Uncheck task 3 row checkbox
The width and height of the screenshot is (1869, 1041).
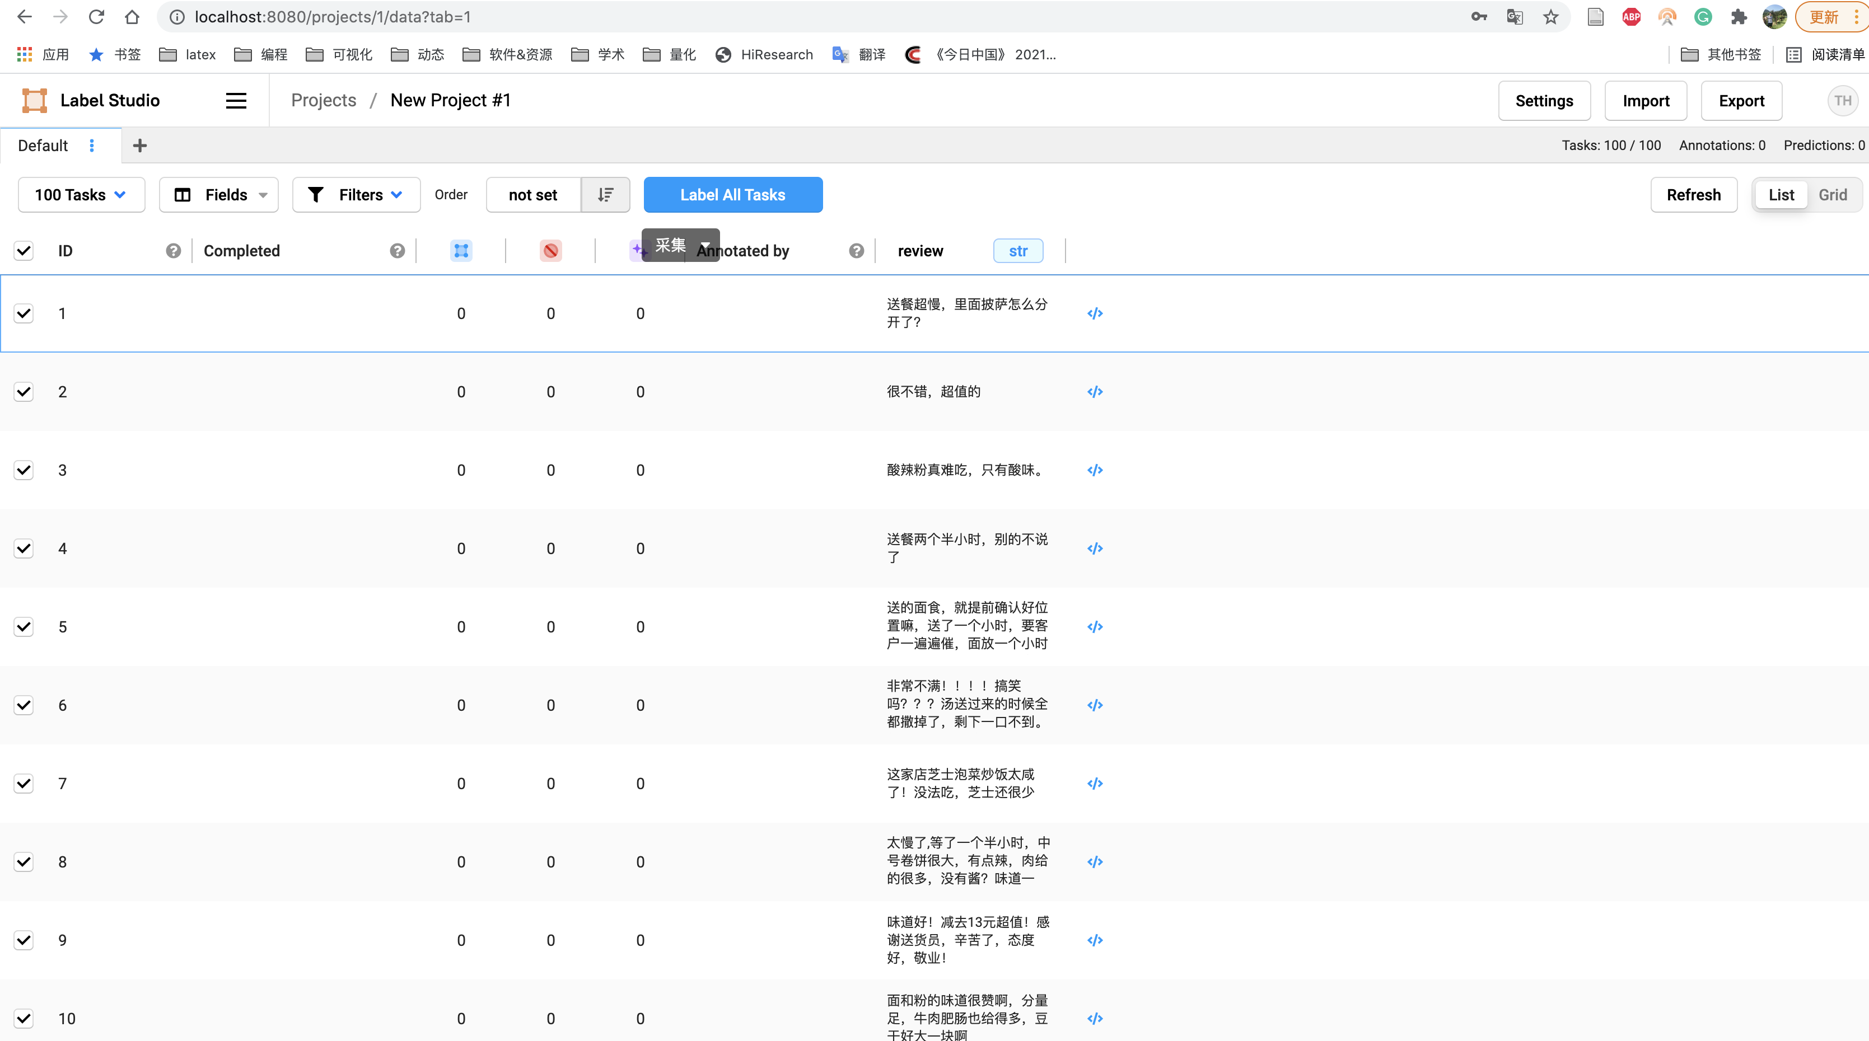point(24,470)
